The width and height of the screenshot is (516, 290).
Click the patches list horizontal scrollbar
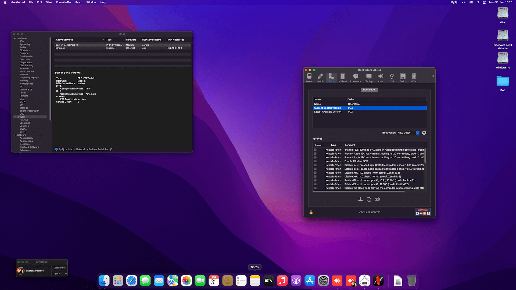359,192
